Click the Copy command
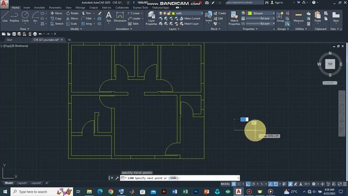The height and width of the screenshot is (196, 348). 56,19
